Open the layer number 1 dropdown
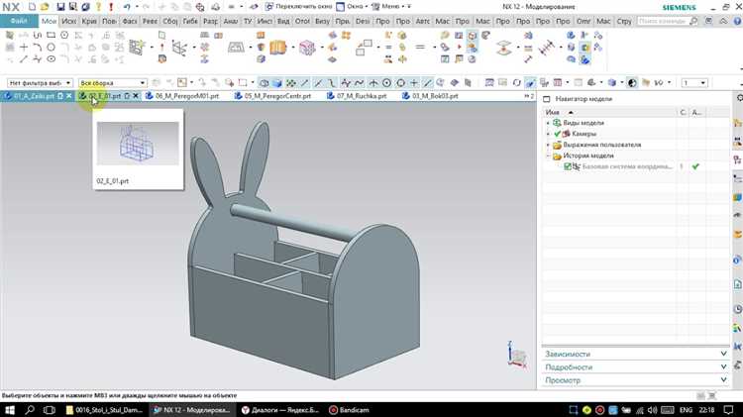Screen dimensions: 743x417 point(694,83)
